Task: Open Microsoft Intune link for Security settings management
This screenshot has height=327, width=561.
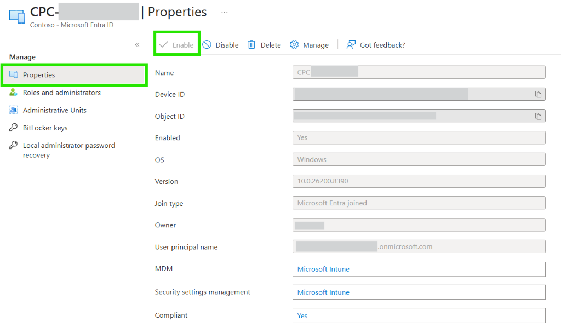Action: [x=323, y=292]
